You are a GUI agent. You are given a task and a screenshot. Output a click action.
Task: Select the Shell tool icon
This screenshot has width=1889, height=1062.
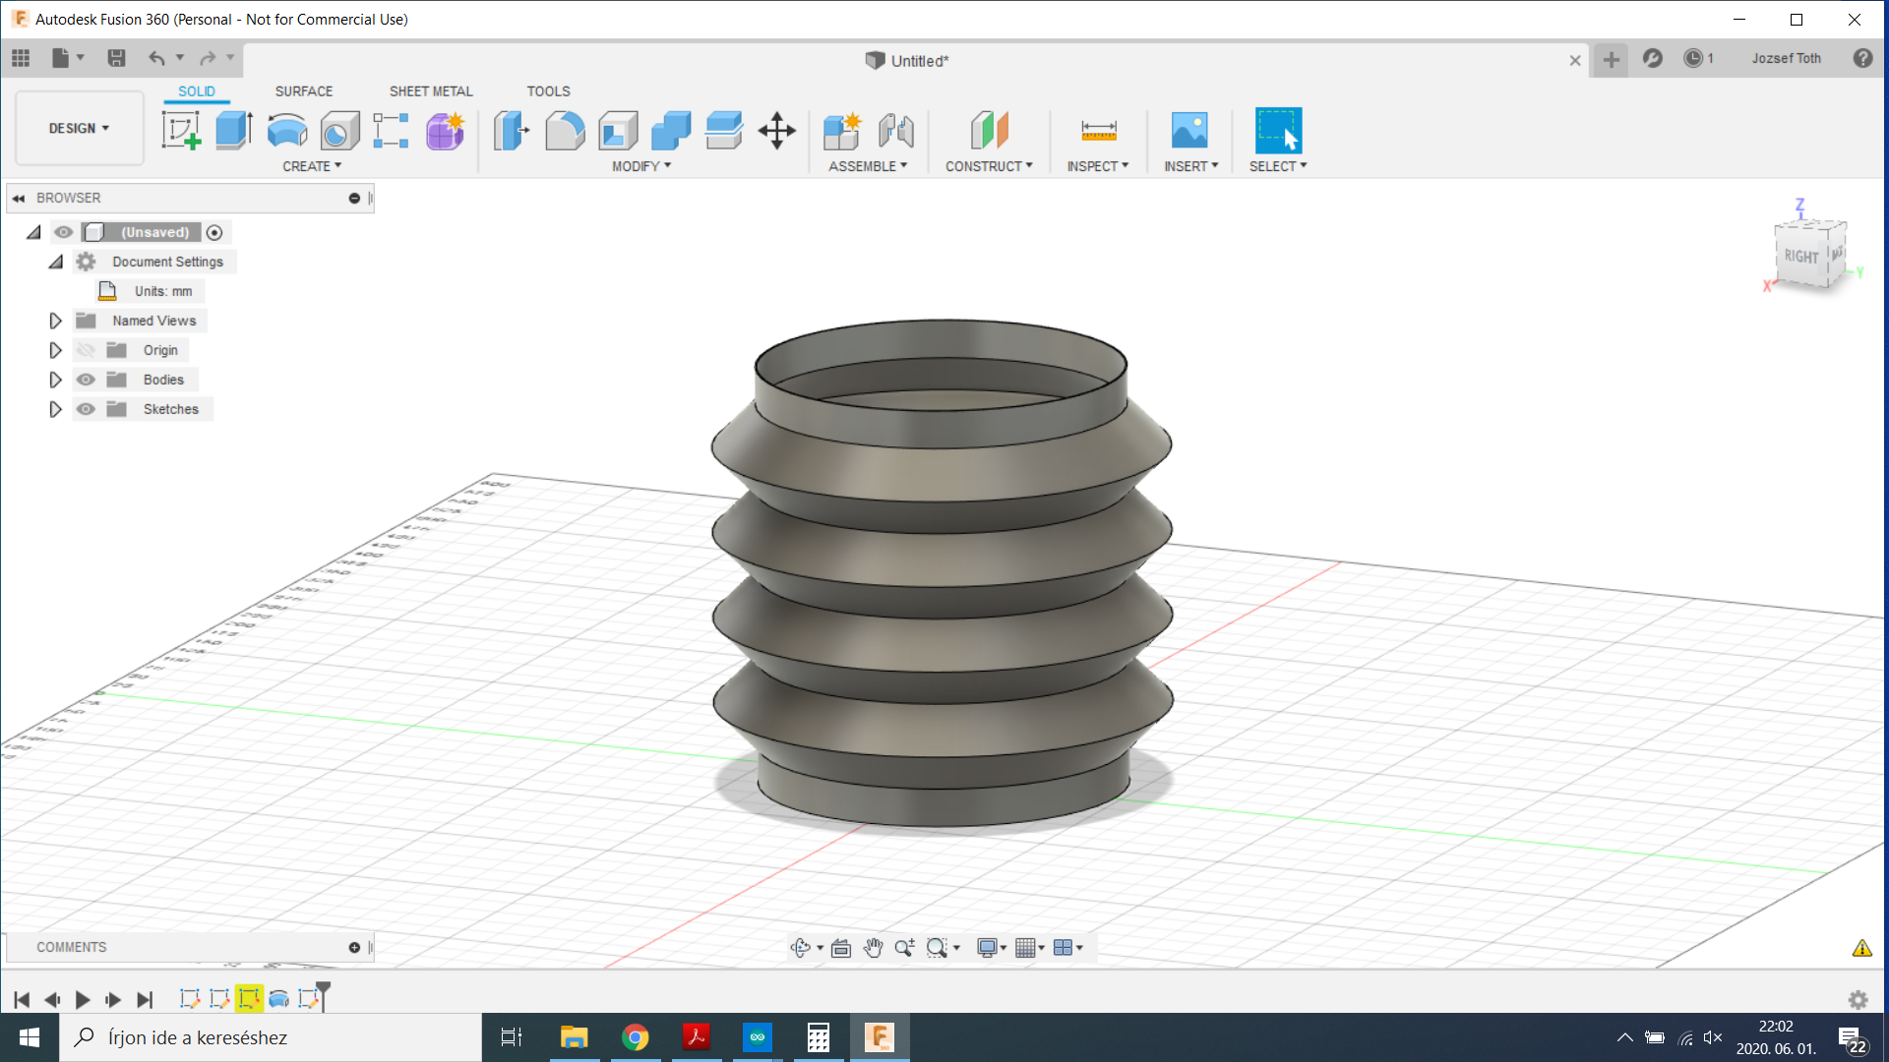point(618,130)
